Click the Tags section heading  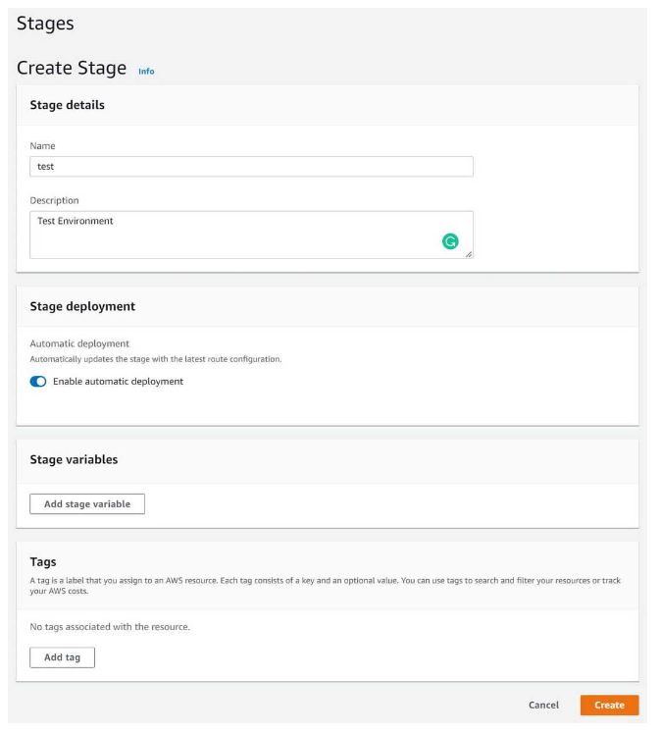click(x=43, y=561)
